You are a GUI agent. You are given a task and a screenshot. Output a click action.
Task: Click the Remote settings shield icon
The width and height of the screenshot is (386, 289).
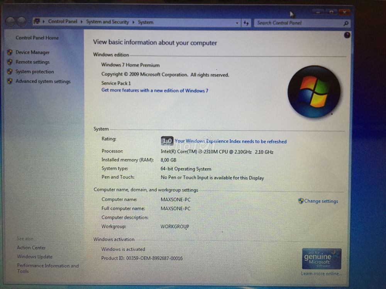pos(10,62)
